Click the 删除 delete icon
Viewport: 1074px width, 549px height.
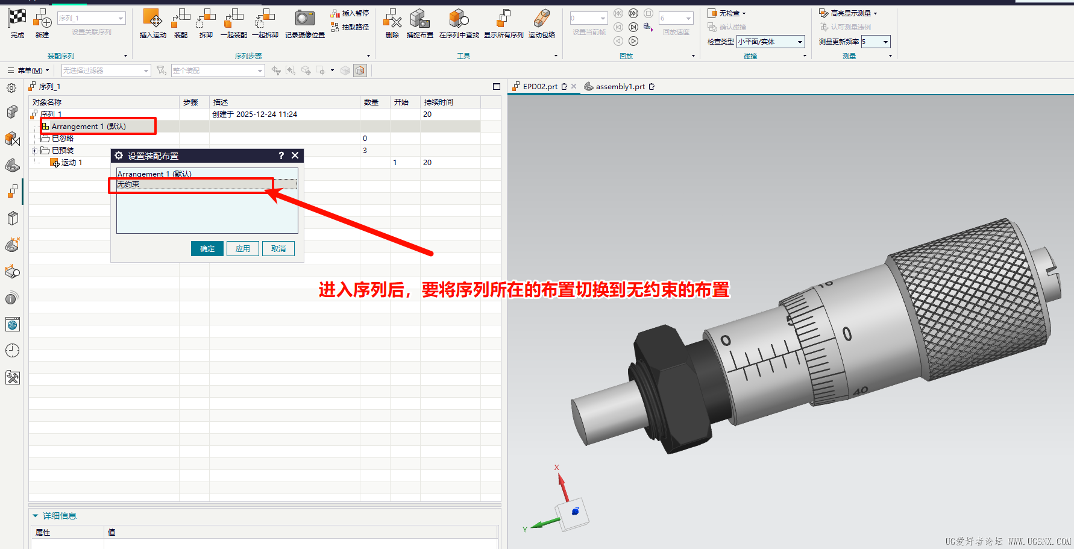392,18
